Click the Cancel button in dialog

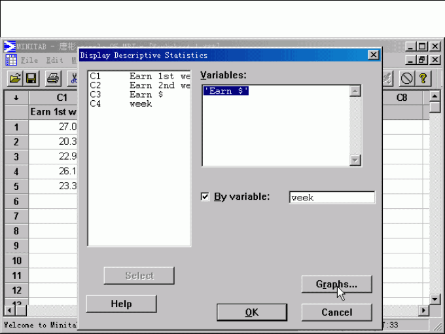336,312
